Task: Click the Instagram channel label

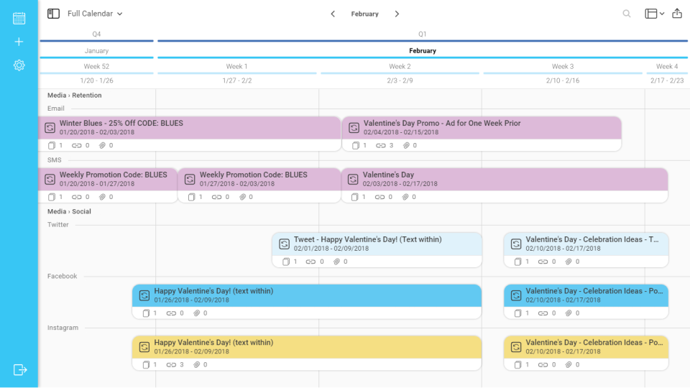Action: (x=63, y=328)
